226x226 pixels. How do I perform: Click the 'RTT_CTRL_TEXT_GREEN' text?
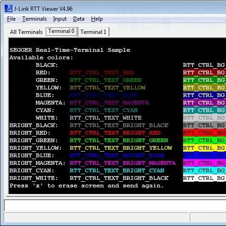[106, 80]
